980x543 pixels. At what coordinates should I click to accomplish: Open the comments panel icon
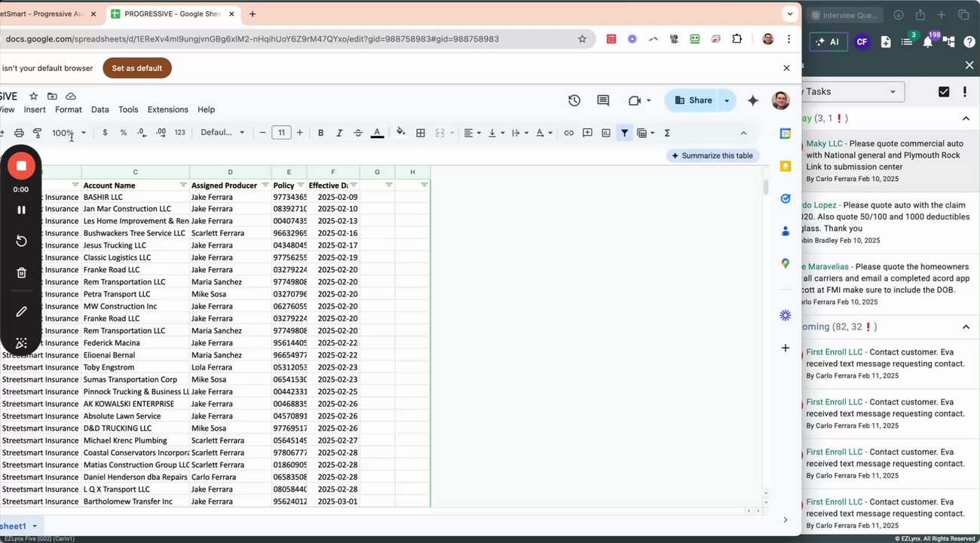tap(603, 100)
